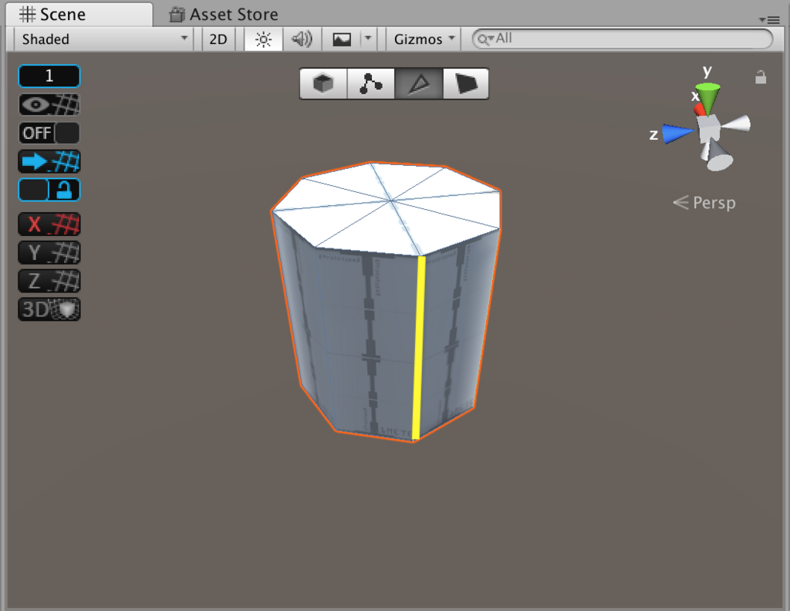The image size is (790, 611).
Task: Click the scene search field
Action: [x=622, y=39]
